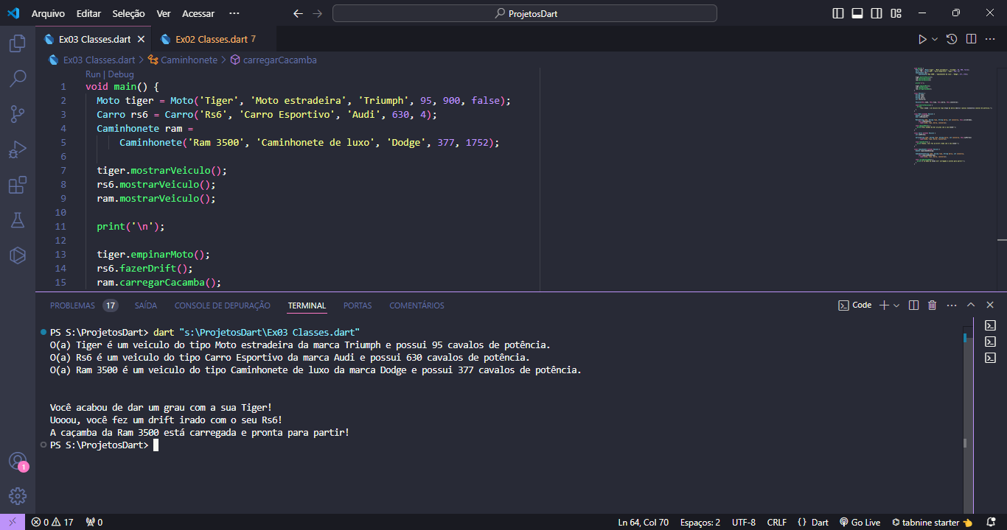Screen dimensions: 1007x530
Task: Open the Ver menu
Action: pos(164,13)
